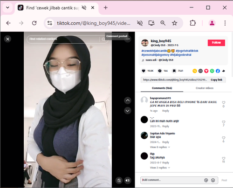Reply to the 'biar apa' comment
This screenshot has height=188, width=233.
tap(165, 142)
